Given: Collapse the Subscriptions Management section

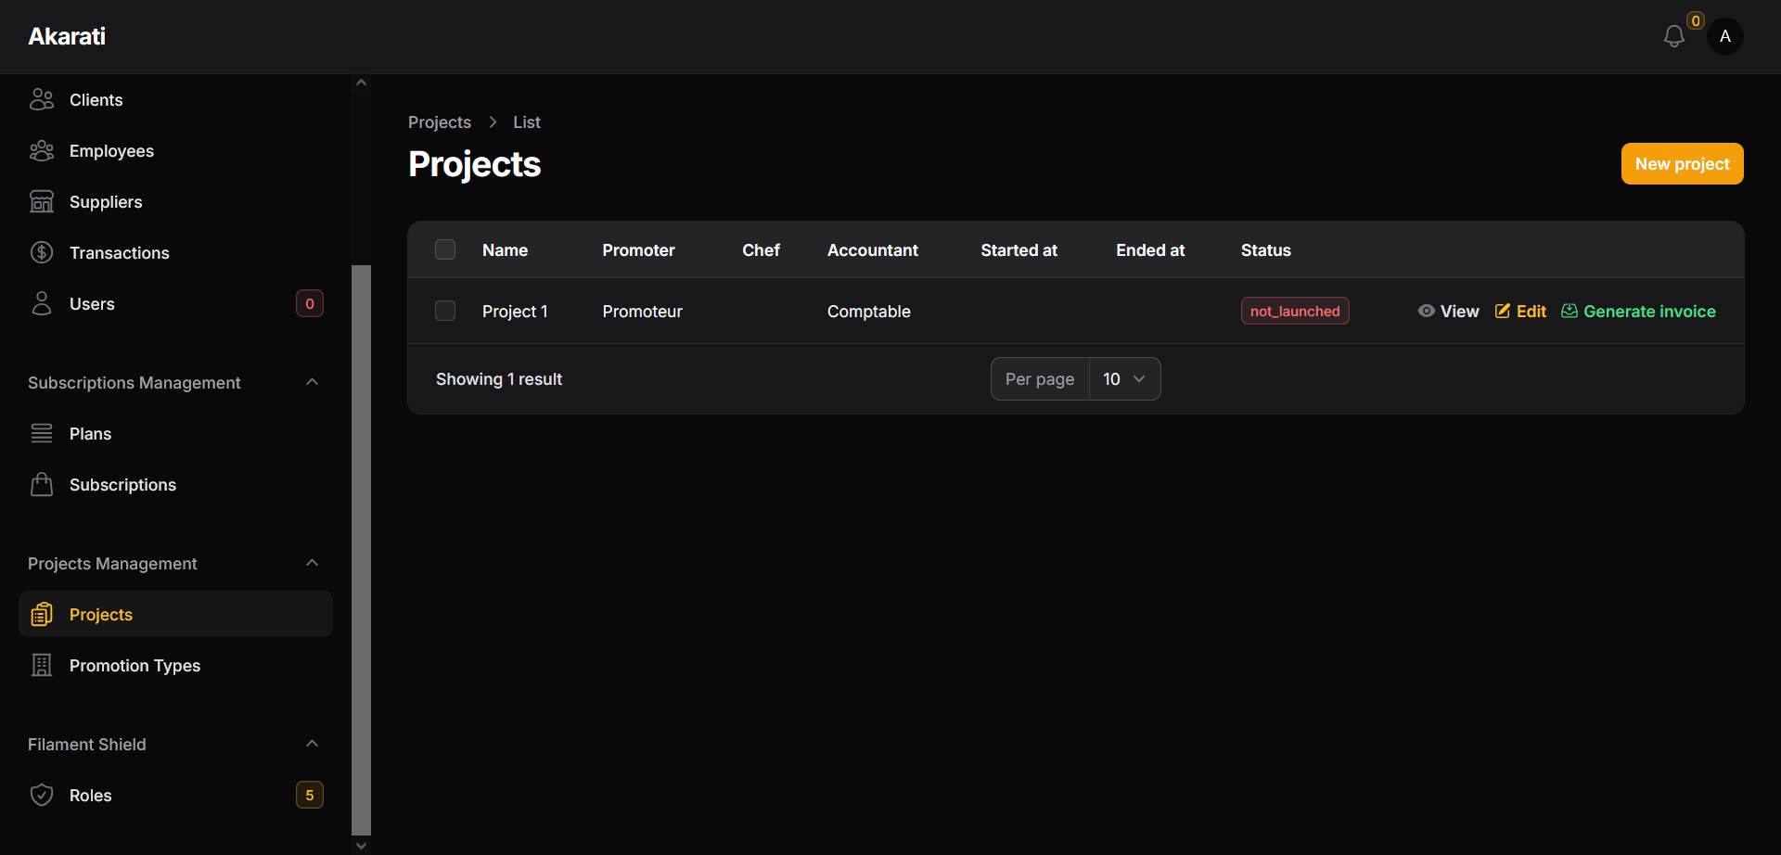Looking at the screenshot, I should [313, 382].
